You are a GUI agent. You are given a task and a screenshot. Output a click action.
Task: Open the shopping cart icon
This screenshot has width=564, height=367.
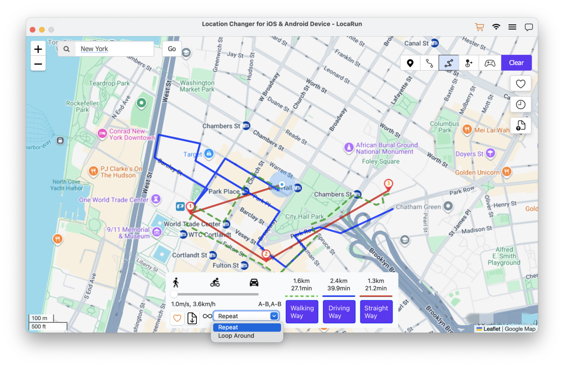479,27
